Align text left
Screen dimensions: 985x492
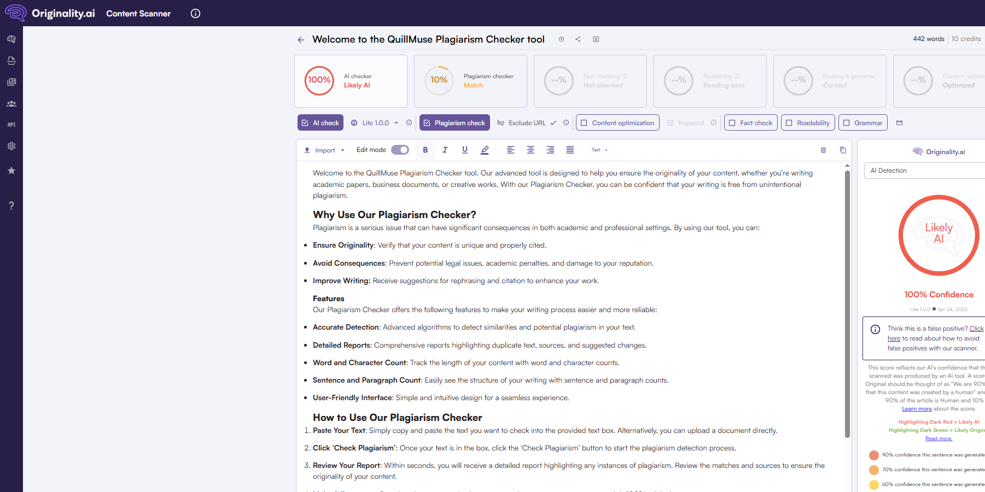(x=511, y=150)
